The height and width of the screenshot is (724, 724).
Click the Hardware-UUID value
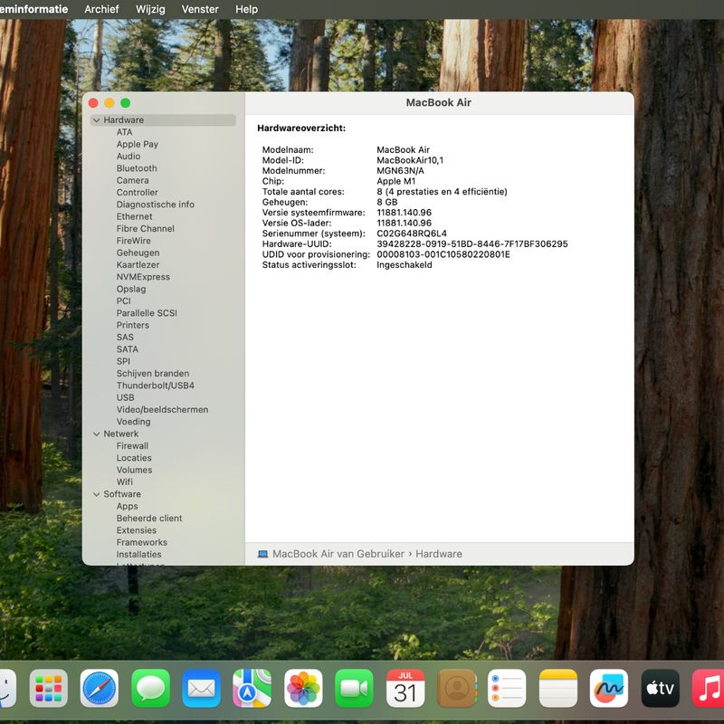[x=472, y=243]
